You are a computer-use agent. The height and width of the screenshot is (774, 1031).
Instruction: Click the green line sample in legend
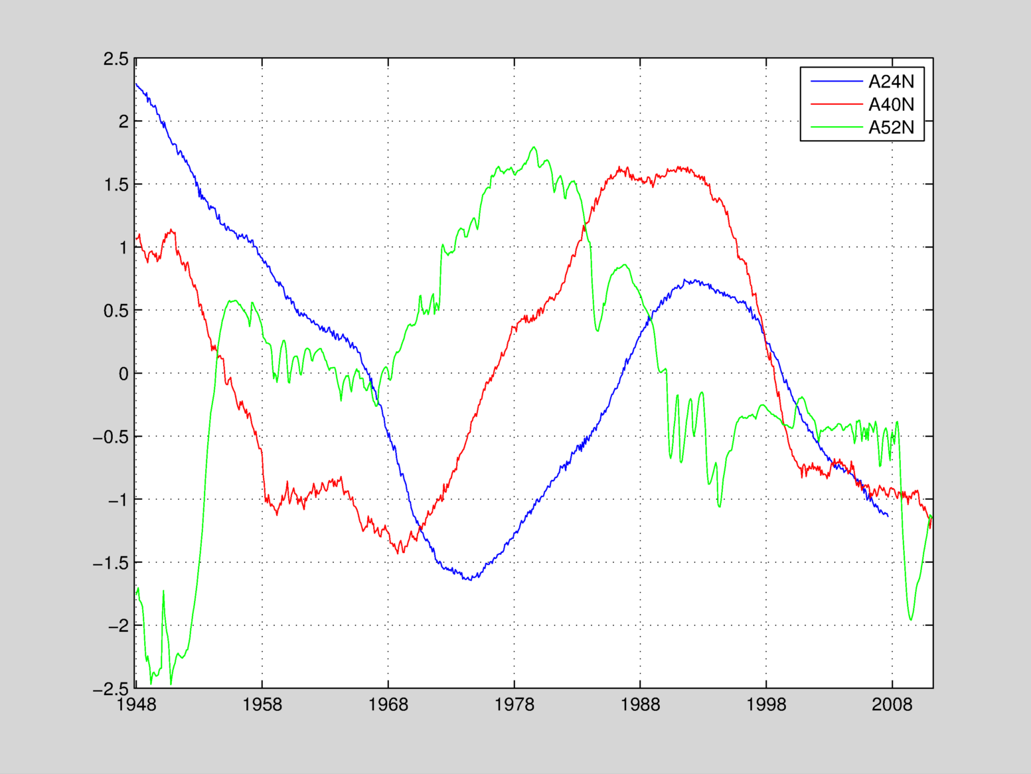click(836, 127)
